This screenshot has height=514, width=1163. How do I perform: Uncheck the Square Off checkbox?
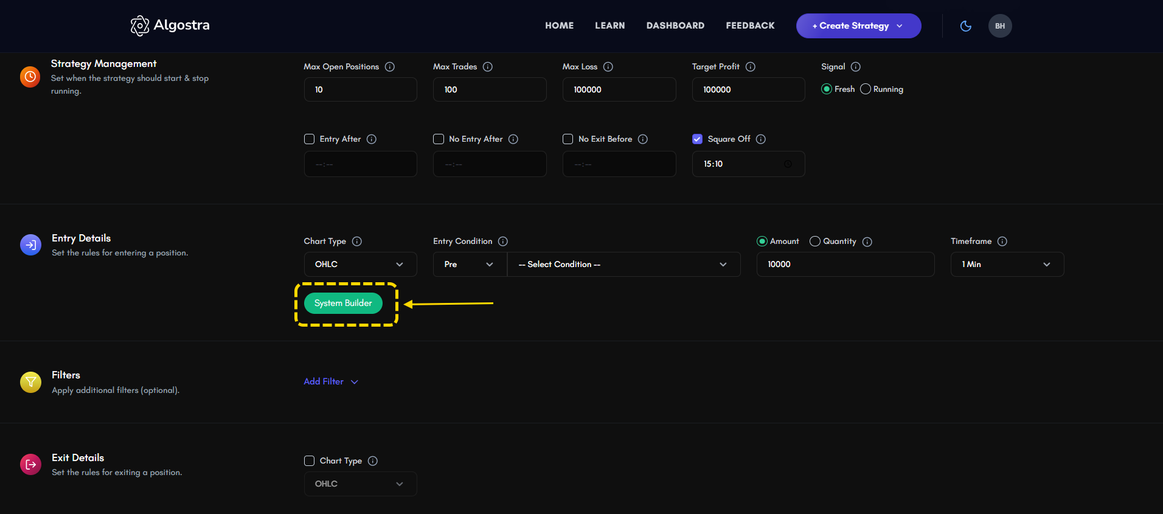tap(698, 139)
